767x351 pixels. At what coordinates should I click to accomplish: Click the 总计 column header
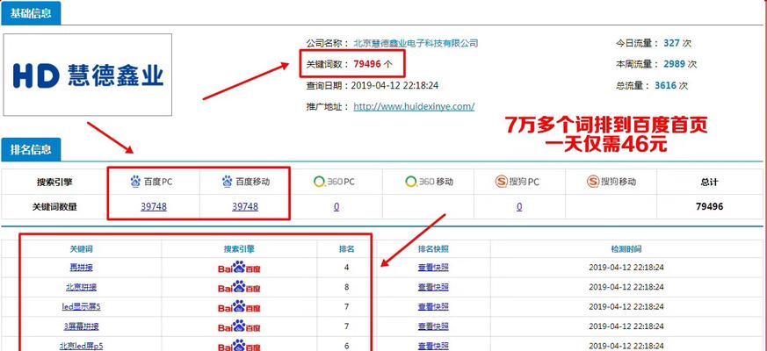[709, 182]
